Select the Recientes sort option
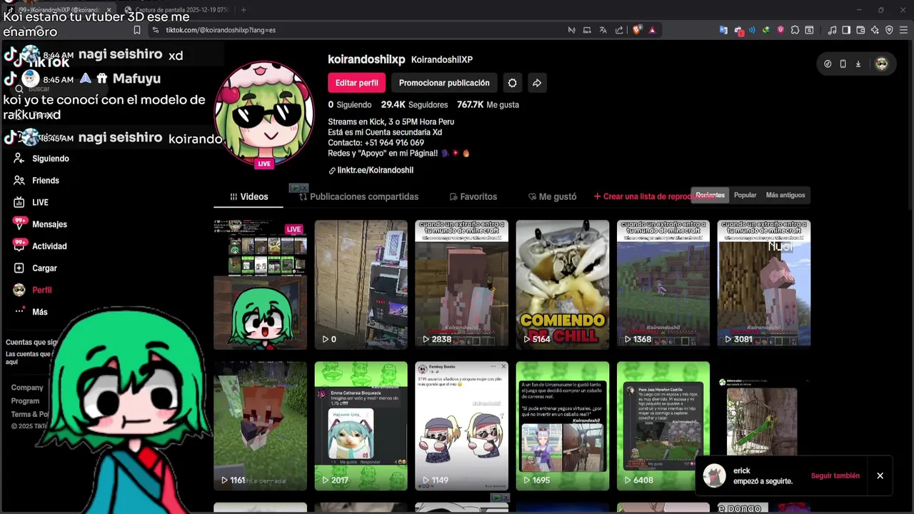Screen dimensions: 914x514 click(710, 195)
